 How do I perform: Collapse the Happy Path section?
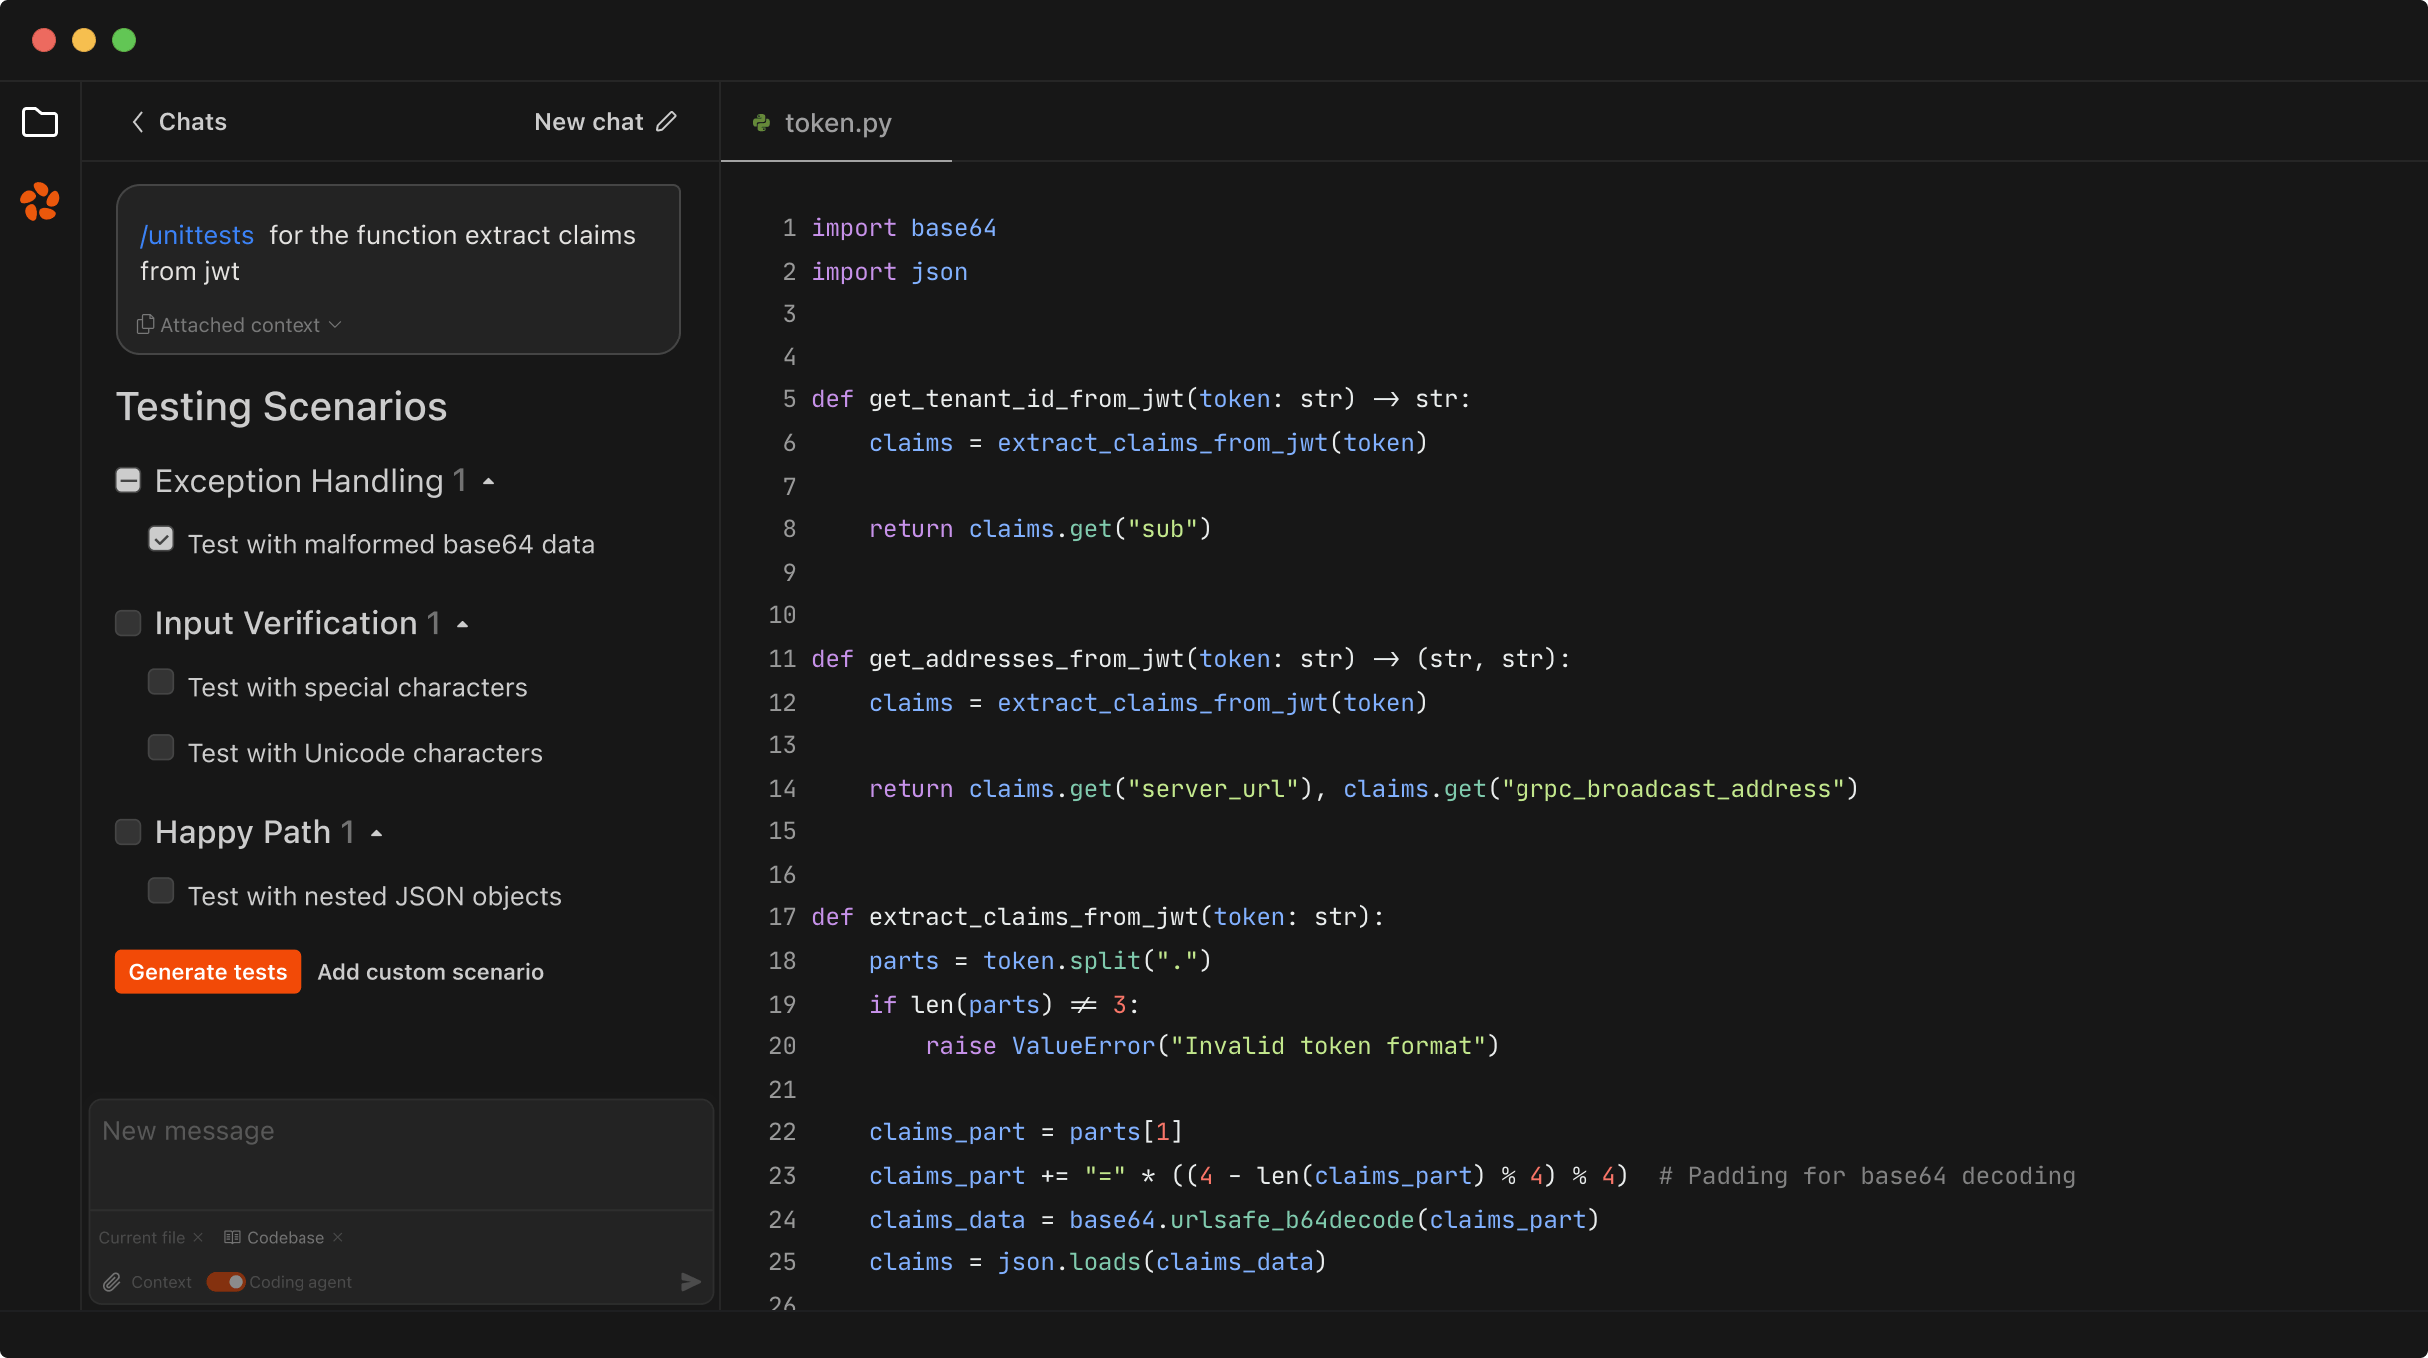(x=375, y=831)
